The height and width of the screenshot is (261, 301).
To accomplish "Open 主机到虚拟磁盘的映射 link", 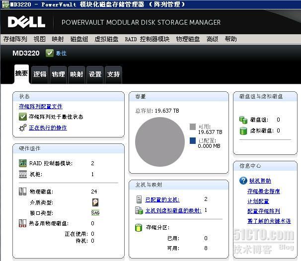I will click(x=173, y=210).
